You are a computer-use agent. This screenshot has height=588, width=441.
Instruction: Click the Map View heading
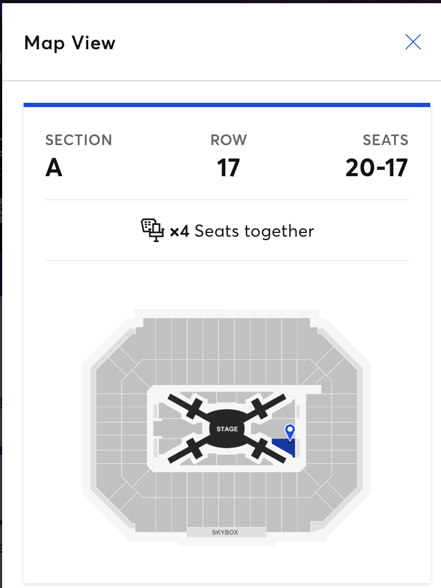(x=70, y=43)
